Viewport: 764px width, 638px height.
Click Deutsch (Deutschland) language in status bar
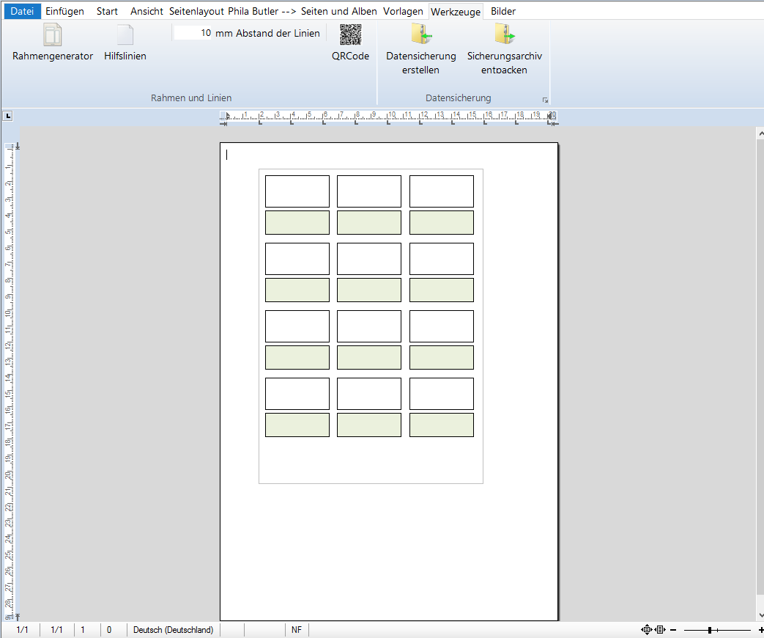[x=173, y=630]
